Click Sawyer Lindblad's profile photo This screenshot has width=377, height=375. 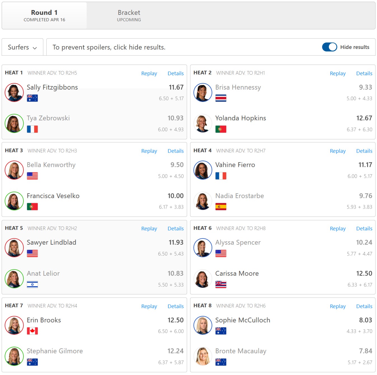tap(14, 248)
